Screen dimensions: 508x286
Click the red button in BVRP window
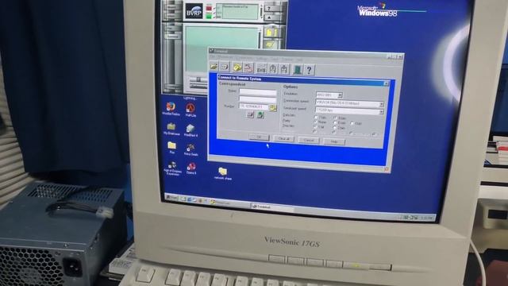(209, 8)
